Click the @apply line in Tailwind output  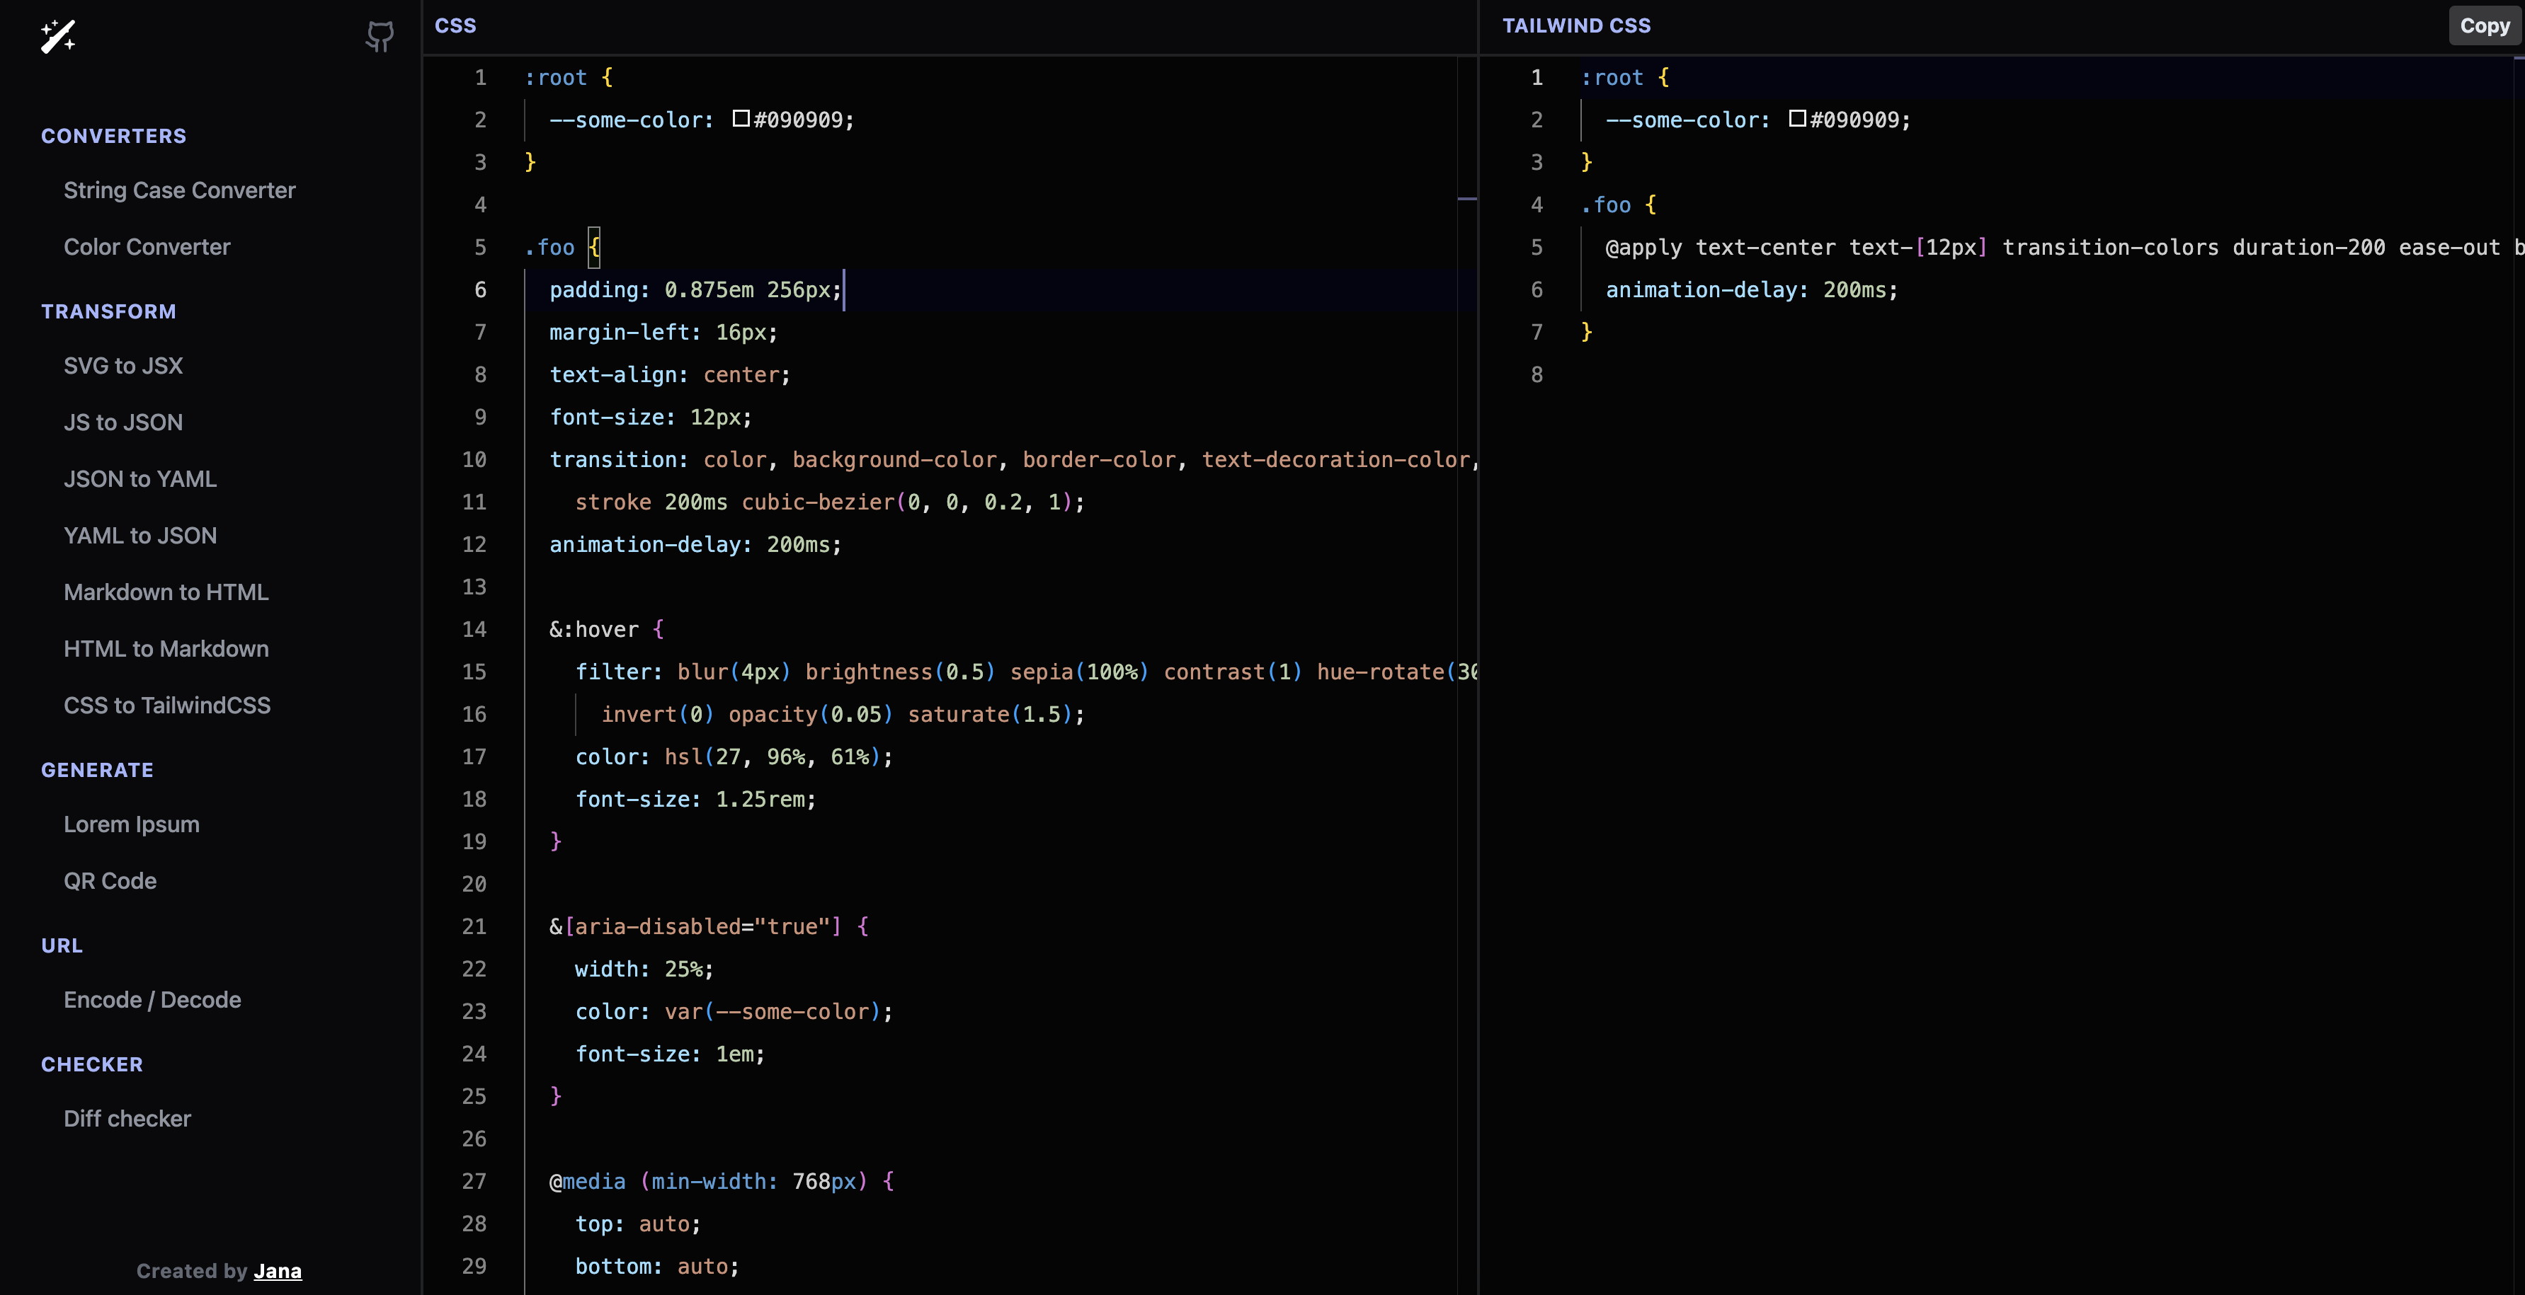click(x=2064, y=248)
